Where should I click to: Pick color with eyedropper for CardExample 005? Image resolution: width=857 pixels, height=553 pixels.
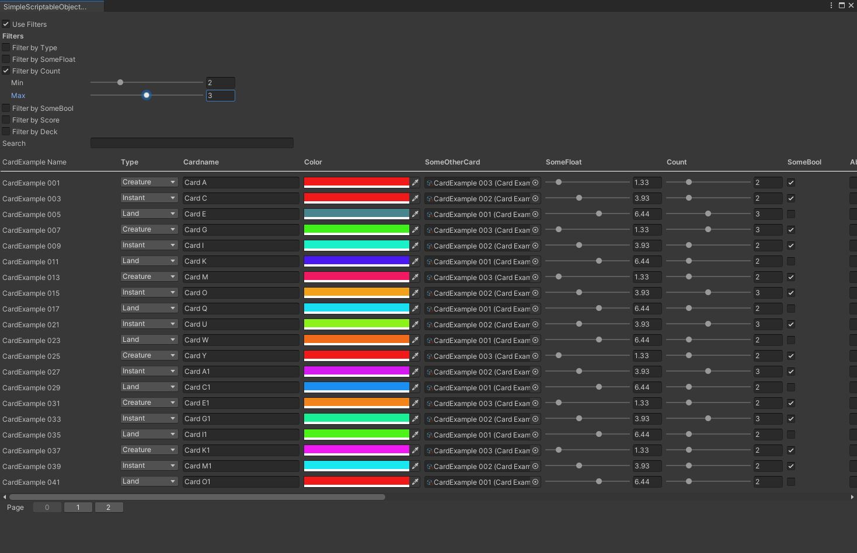(x=415, y=214)
